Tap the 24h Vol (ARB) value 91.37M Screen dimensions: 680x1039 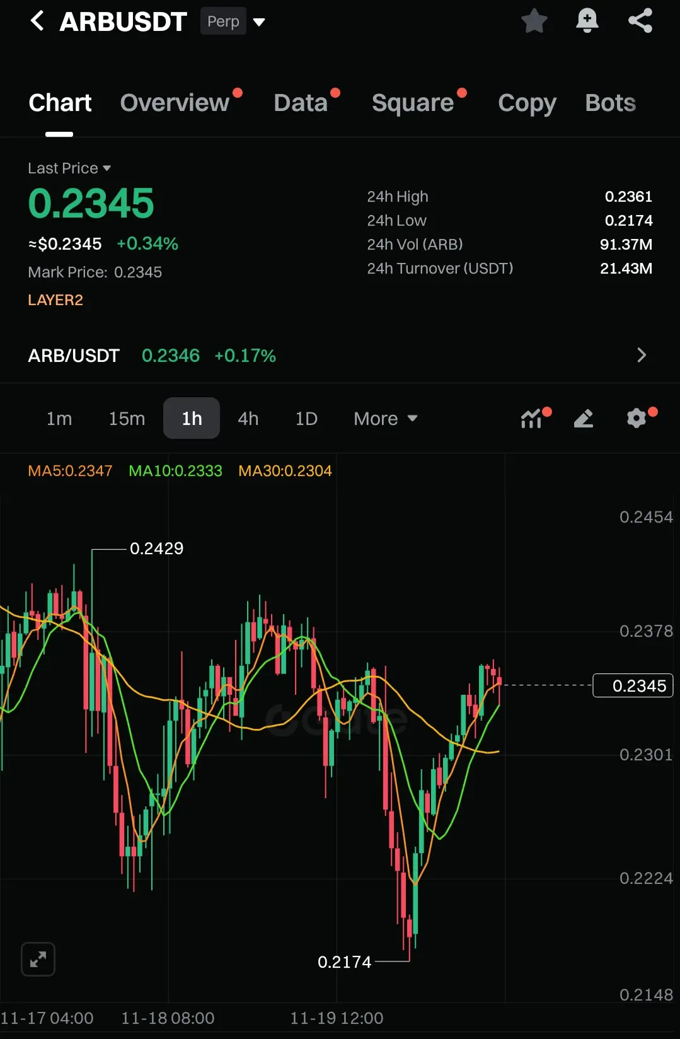pyautogui.click(x=626, y=245)
